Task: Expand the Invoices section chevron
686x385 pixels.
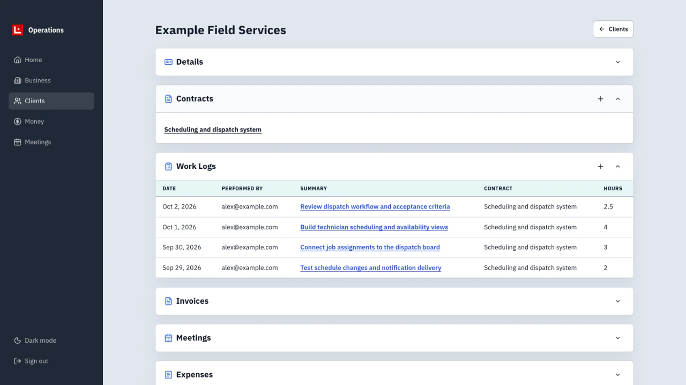Action: point(617,301)
